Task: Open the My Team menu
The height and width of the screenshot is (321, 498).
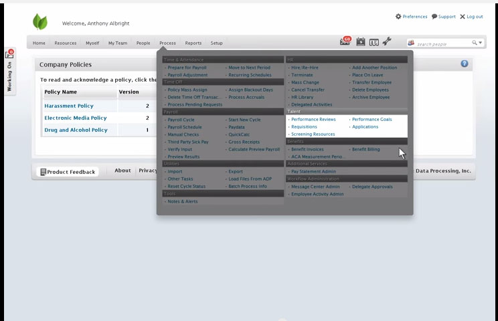Action: point(118,43)
